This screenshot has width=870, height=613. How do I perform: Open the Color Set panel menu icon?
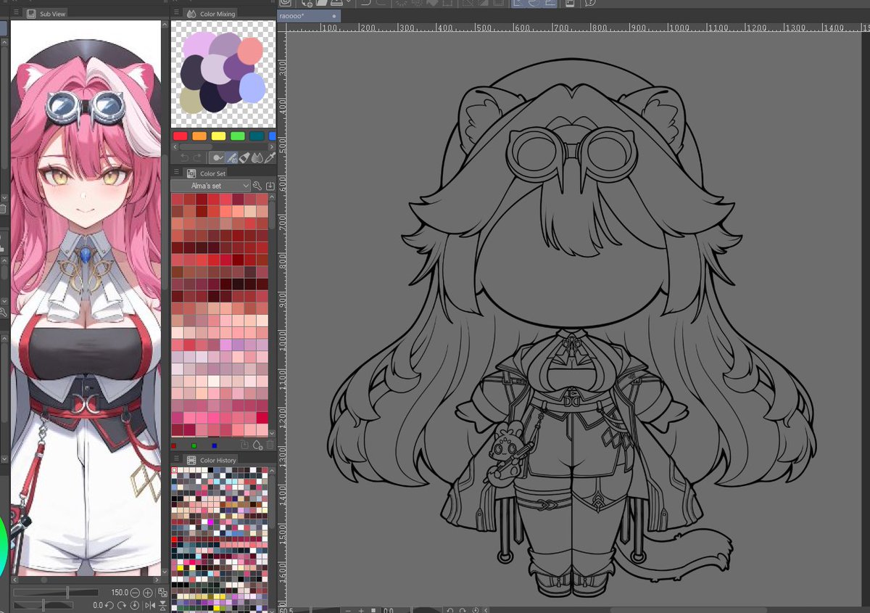[176, 171]
